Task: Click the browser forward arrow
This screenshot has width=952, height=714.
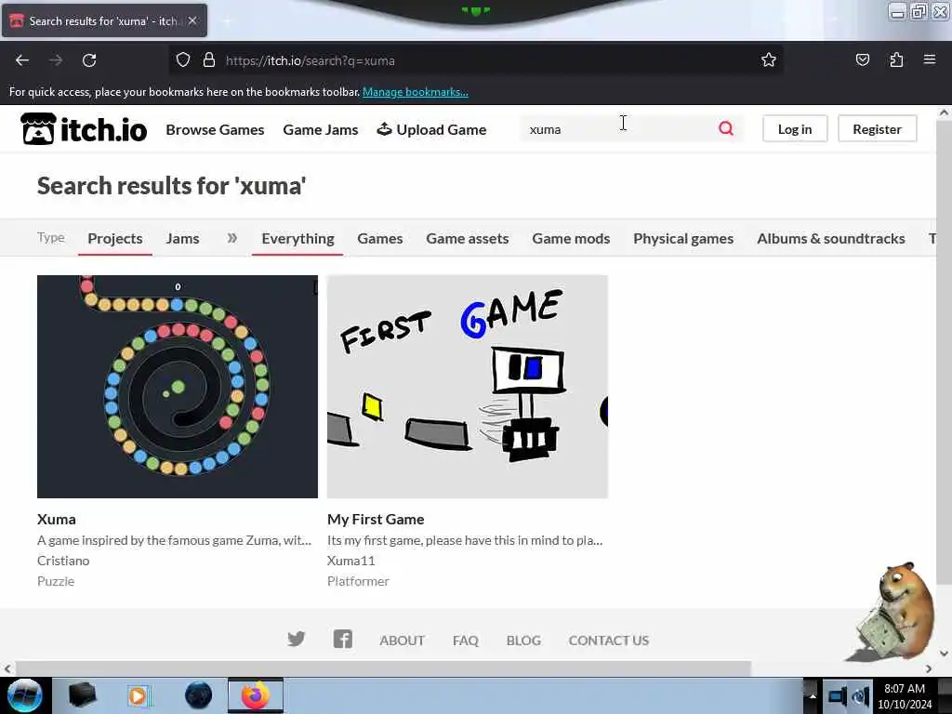Action: point(56,60)
